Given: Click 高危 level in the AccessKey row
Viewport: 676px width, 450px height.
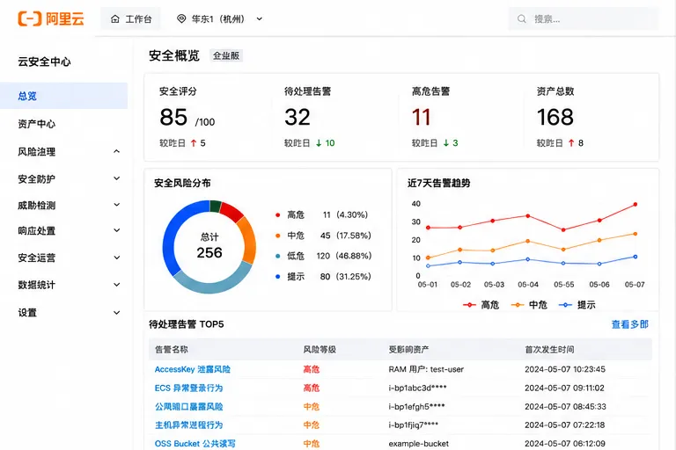Looking at the screenshot, I should (312, 369).
